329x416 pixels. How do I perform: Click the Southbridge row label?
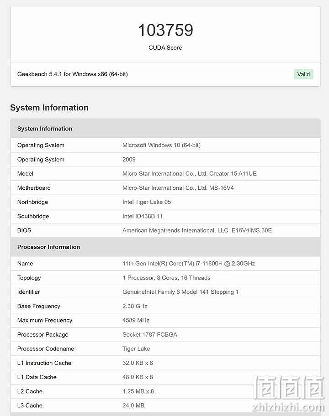(33, 216)
